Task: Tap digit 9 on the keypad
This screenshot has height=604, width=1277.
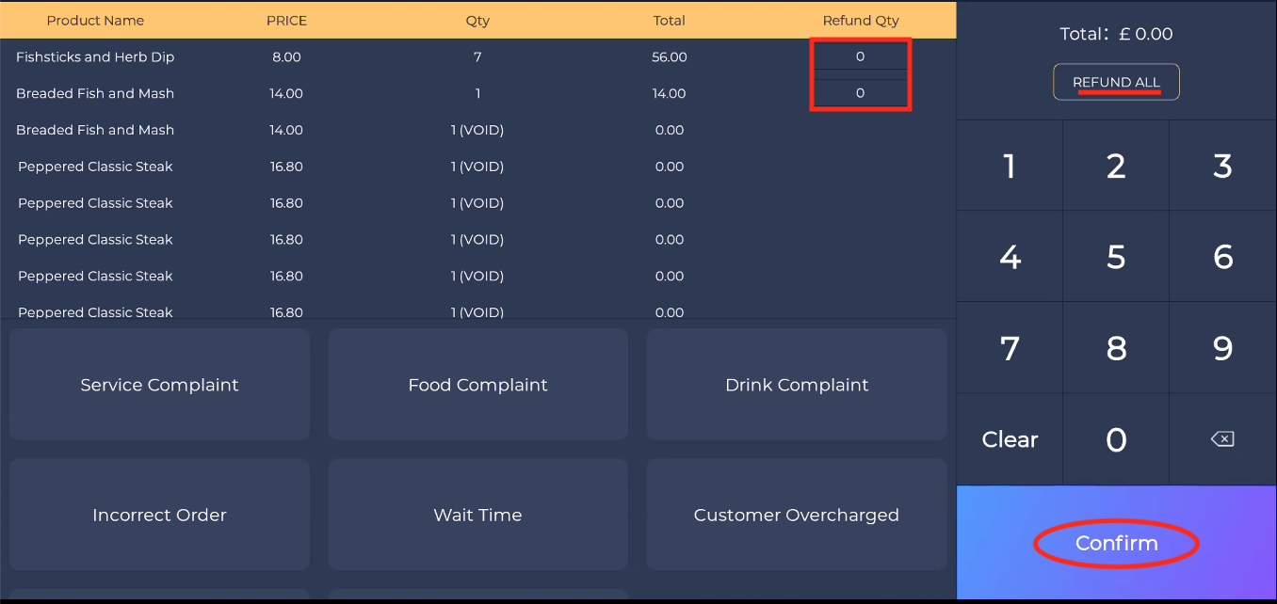Action: [1222, 348]
